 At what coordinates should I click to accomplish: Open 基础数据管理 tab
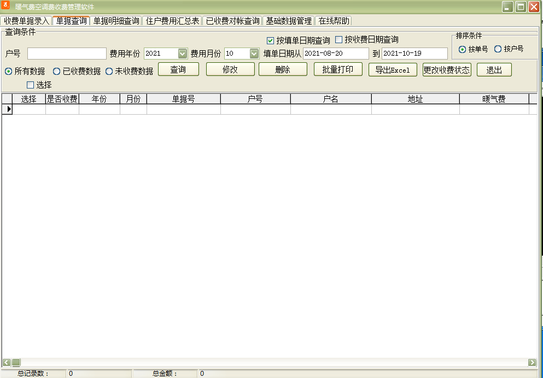[289, 21]
